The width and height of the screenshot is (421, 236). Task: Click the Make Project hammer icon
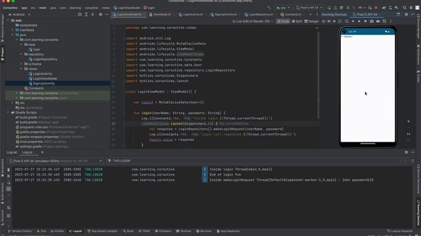[269, 8]
